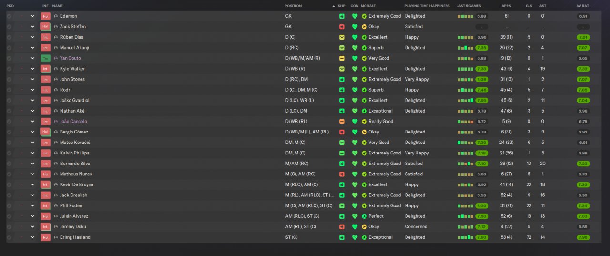Click Mateo Kovačić's Very Good morale icon
Screen dimensions: 610x256
point(365,143)
